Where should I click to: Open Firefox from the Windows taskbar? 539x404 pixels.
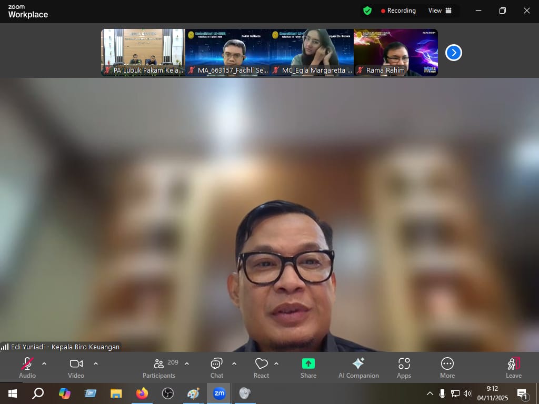(142, 393)
